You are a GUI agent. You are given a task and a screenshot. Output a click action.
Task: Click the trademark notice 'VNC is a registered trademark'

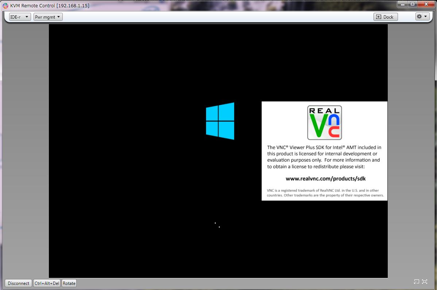pyautogui.click(x=291, y=190)
